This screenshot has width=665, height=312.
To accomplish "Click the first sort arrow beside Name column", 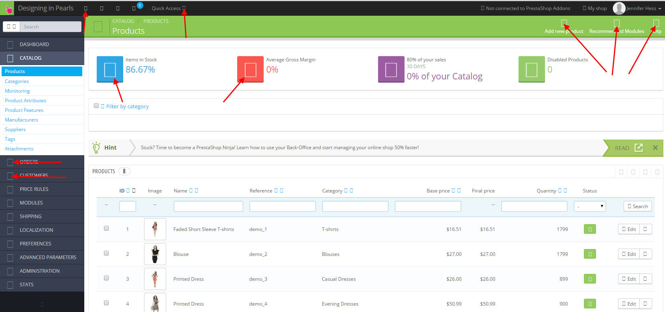I will pos(191,190).
